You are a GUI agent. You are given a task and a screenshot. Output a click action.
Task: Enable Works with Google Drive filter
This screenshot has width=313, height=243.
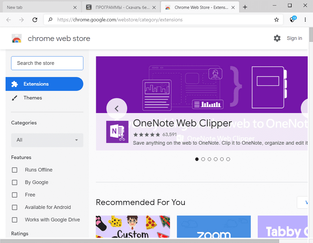(x=14, y=220)
